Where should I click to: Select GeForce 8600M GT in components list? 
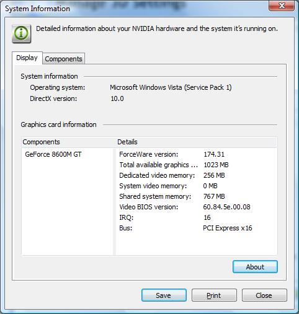pyautogui.click(x=53, y=154)
